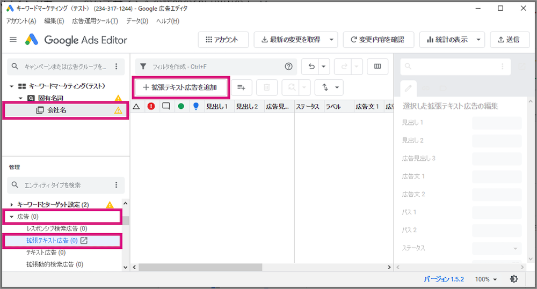
Task: Select 拡張テキスト広告 (0) entry
Action: tap(52, 240)
